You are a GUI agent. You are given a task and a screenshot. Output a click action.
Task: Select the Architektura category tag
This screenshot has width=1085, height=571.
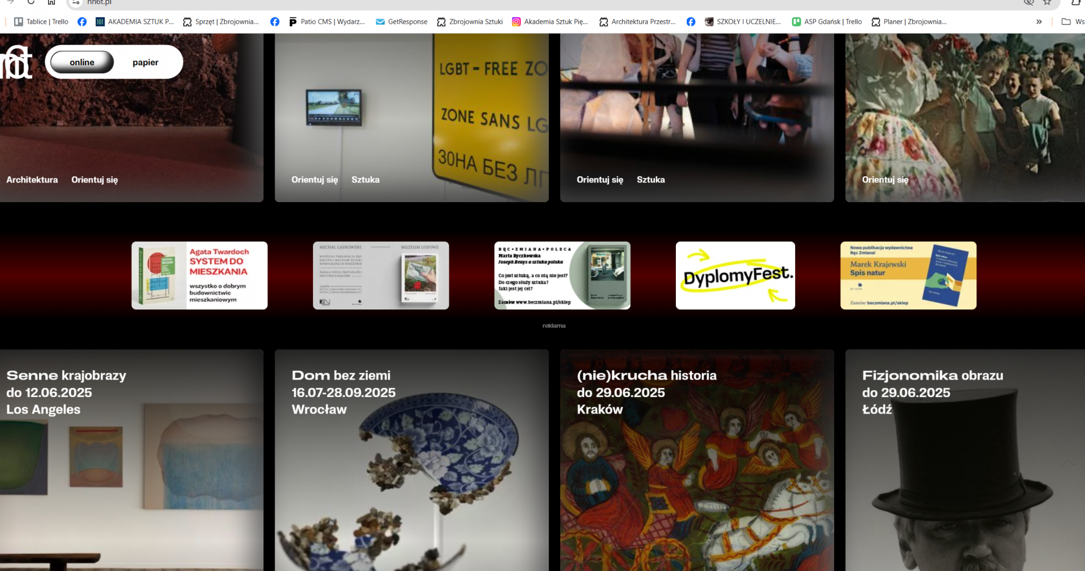(x=32, y=180)
